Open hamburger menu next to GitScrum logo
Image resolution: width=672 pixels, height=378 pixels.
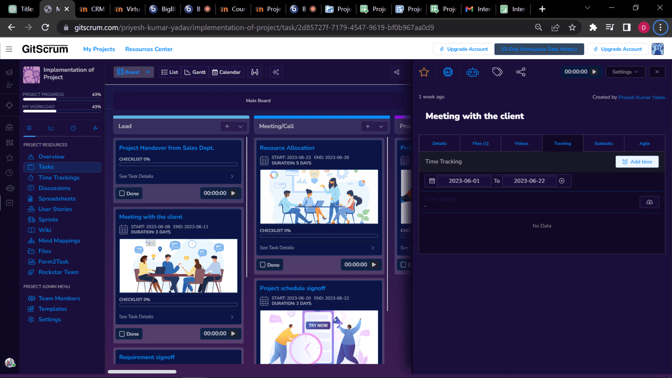click(x=9, y=49)
